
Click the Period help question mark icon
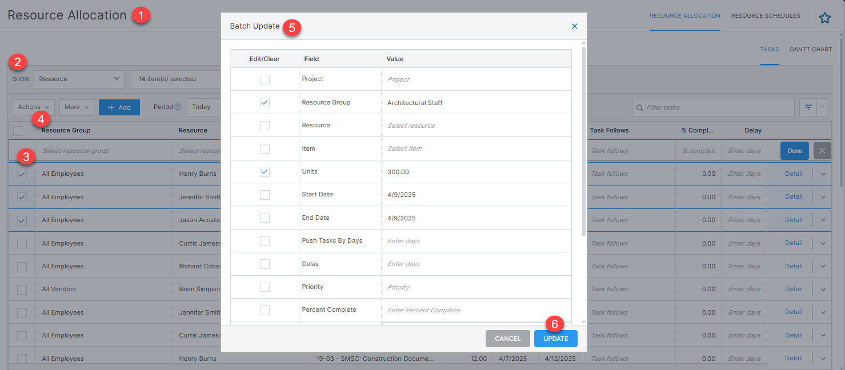177,107
